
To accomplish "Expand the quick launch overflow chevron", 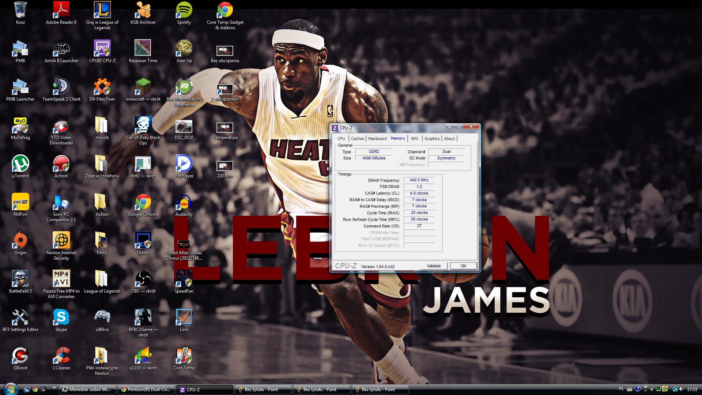I will pos(54,388).
